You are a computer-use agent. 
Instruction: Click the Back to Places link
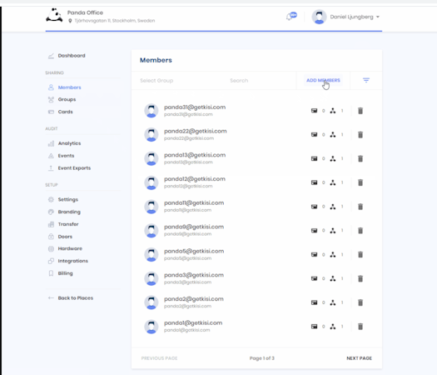click(x=75, y=298)
